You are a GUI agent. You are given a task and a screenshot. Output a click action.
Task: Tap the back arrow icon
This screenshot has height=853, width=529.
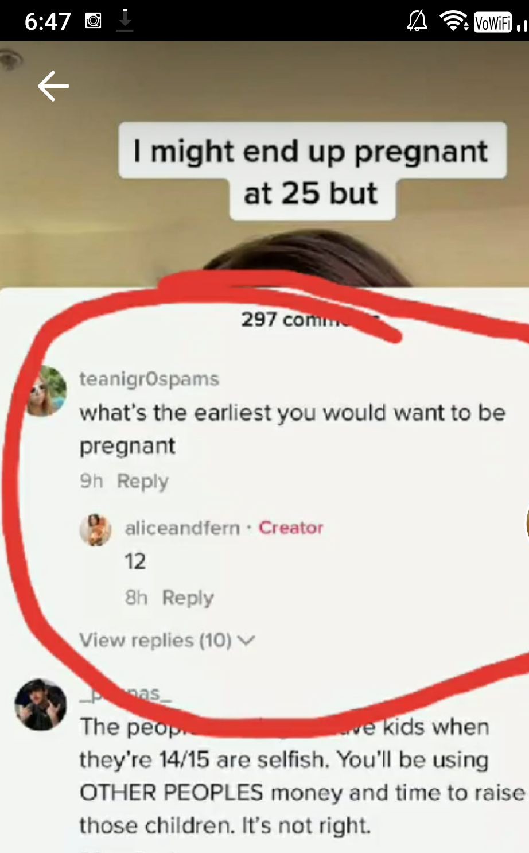click(x=53, y=86)
